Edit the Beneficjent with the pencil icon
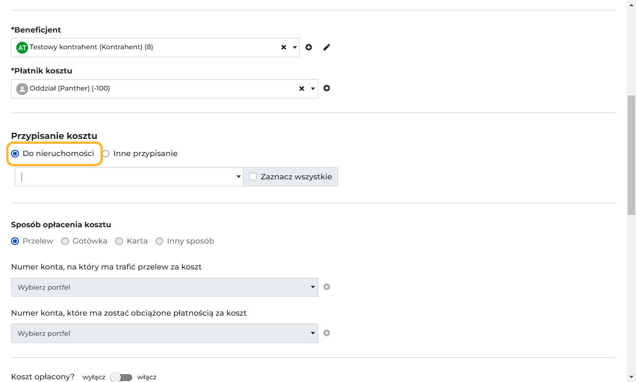Image resolution: width=636 pixels, height=382 pixels. coord(327,47)
